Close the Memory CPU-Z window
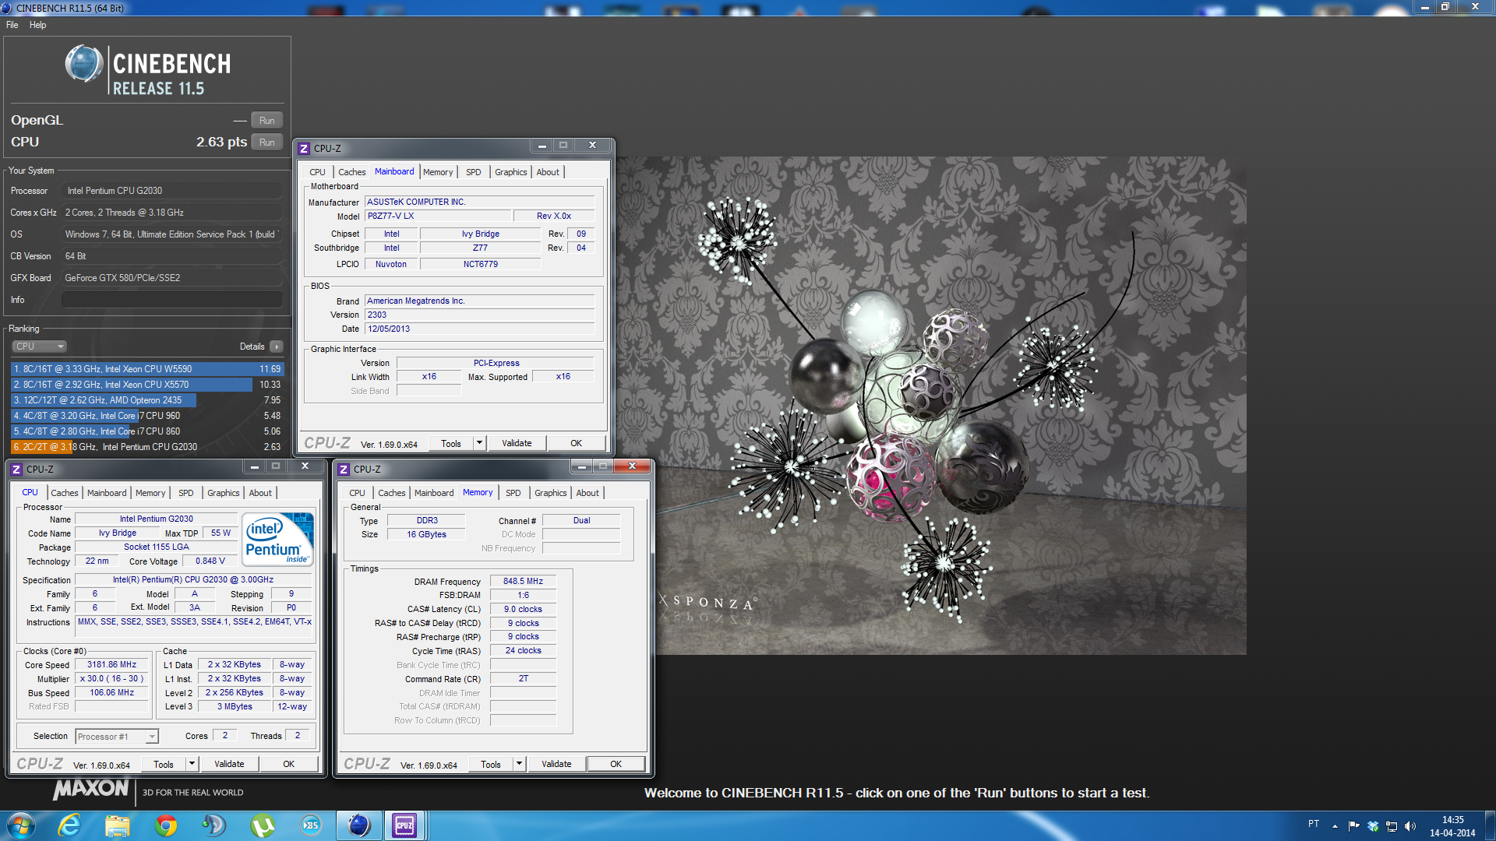 tap(632, 466)
